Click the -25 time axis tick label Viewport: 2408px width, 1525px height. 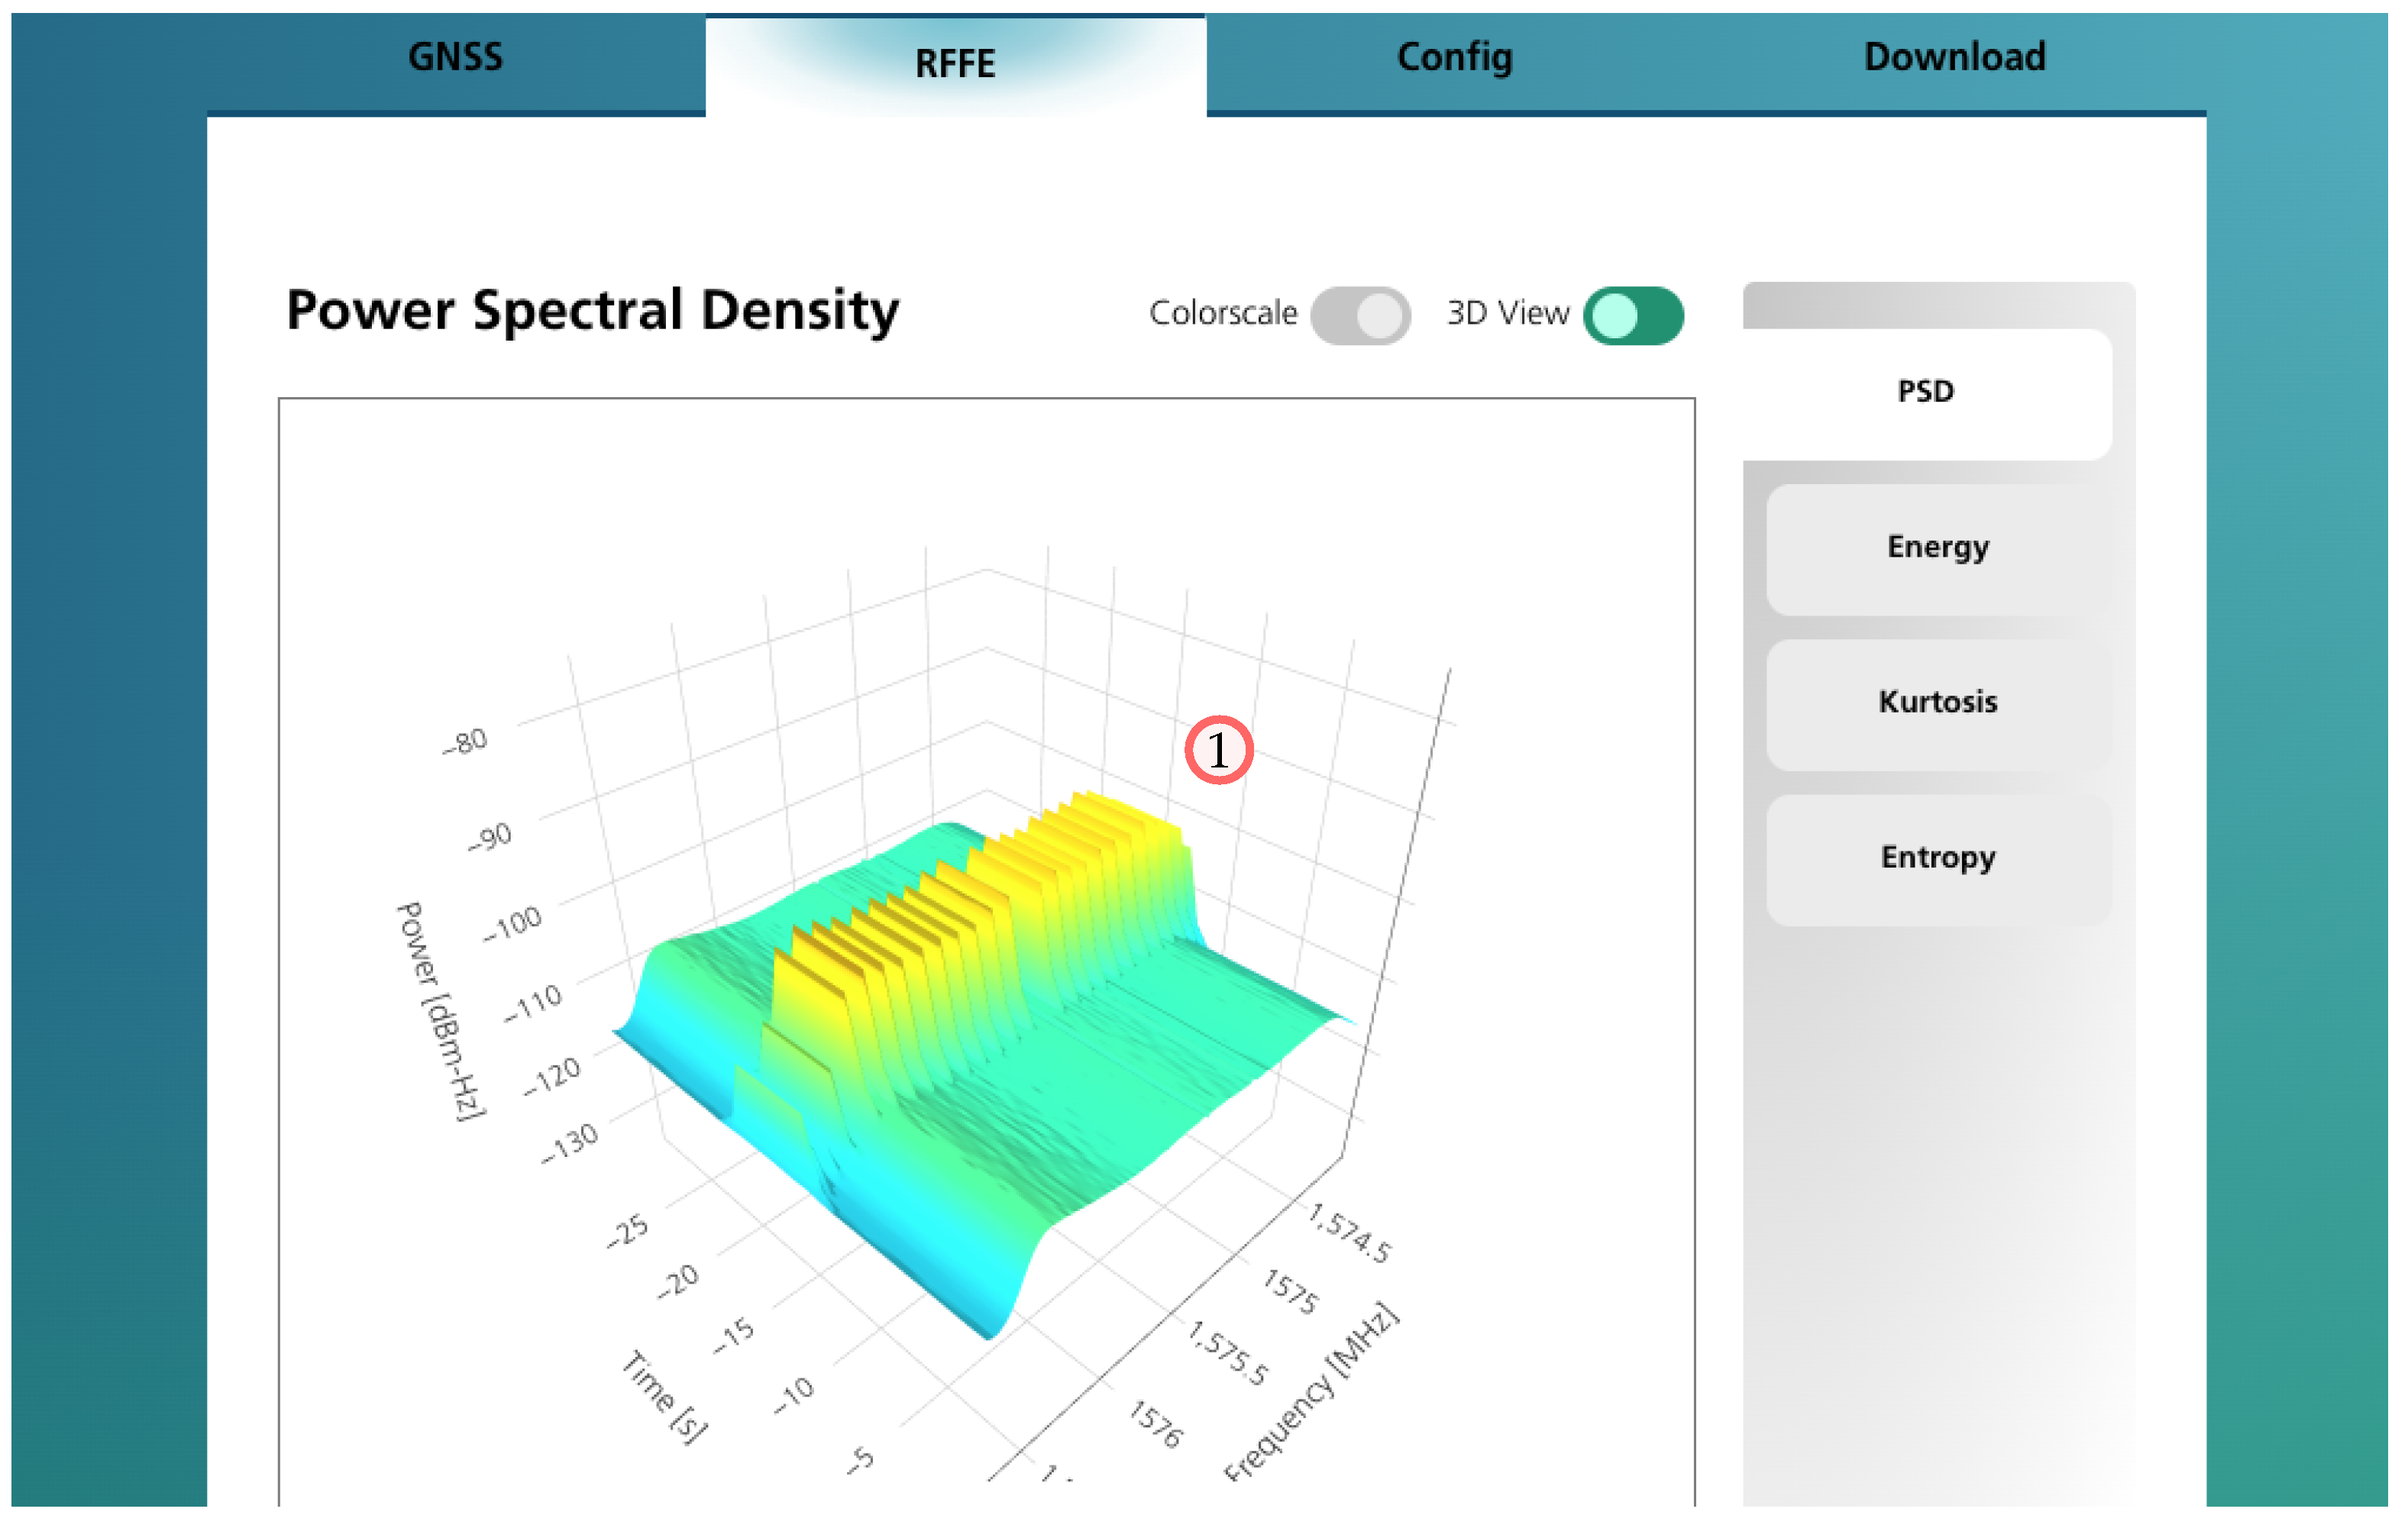(x=628, y=1230)
